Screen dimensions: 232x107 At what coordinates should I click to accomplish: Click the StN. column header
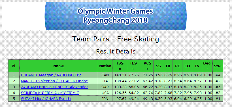point(218,66)
